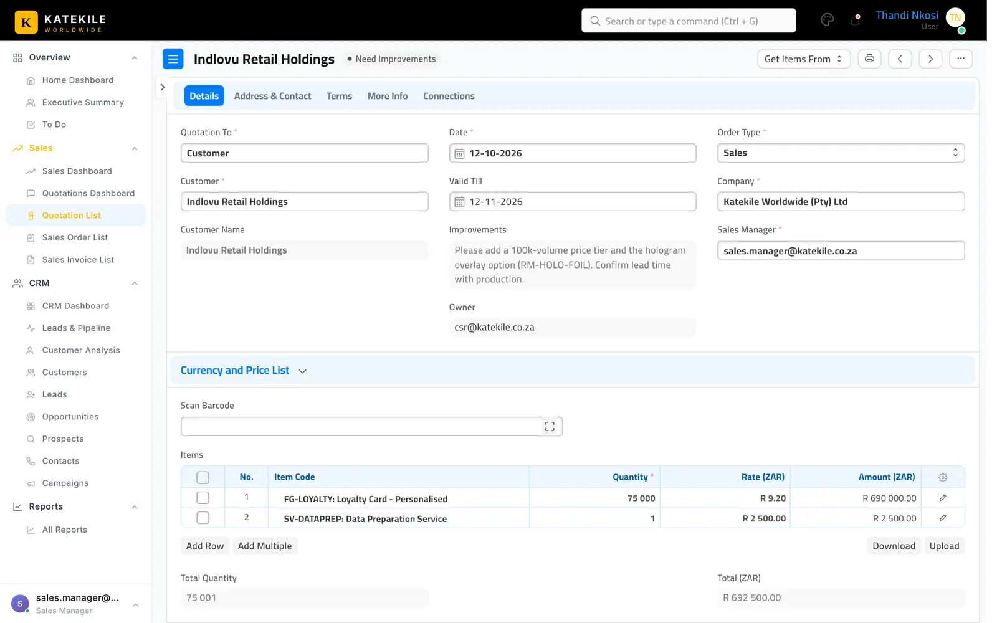Expand the collapsed side panel arrow

click(x=163, y=87)
